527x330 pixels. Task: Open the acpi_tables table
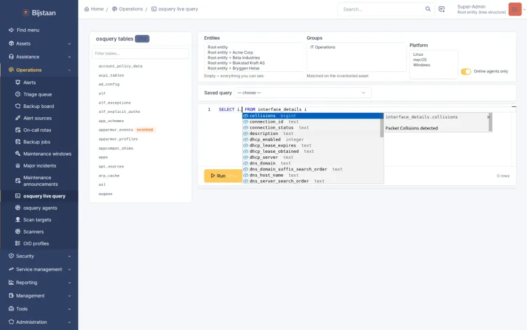tap(111, 75)
